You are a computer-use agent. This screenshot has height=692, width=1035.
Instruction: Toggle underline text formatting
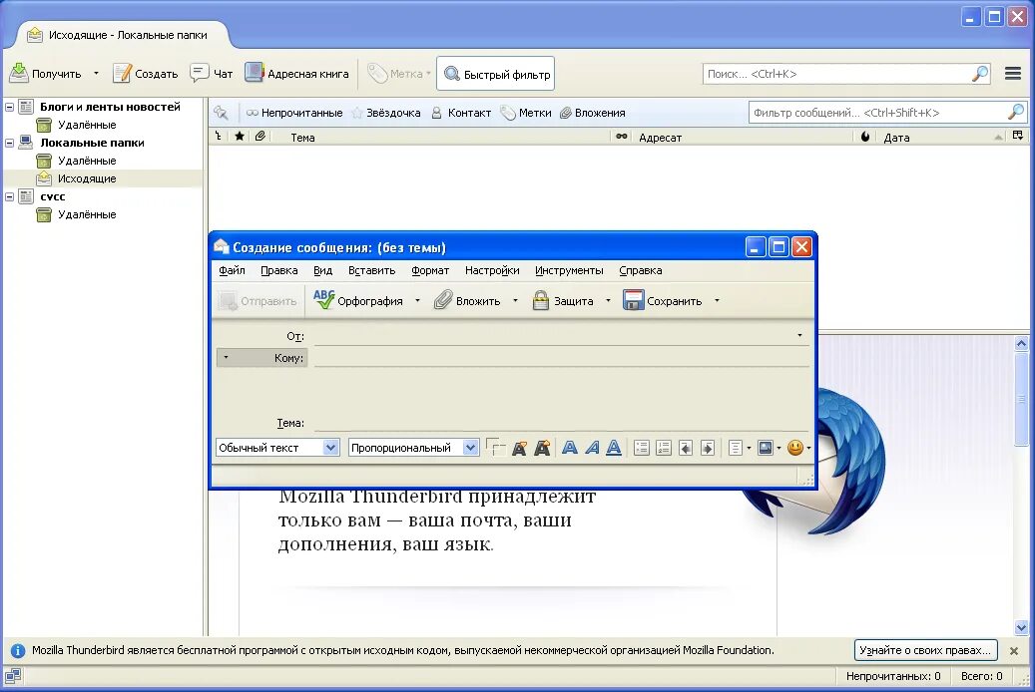pyautogui.click(x=614, y=448)
